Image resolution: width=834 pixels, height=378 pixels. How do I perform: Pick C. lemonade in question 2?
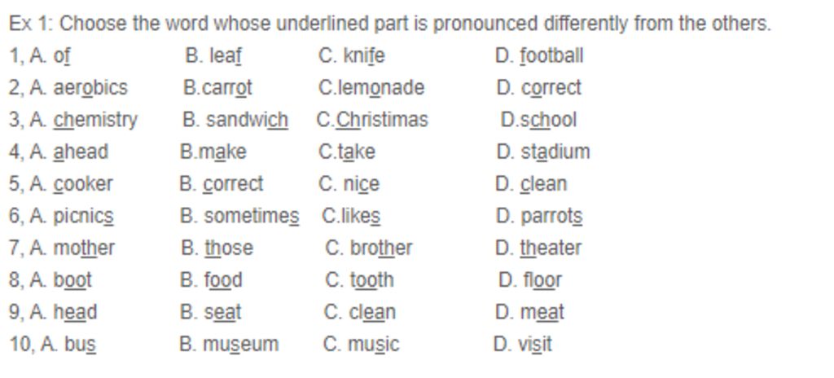[x=371, y=88]
